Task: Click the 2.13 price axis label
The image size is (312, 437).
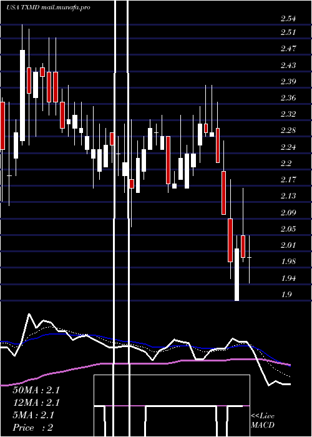Action: tap(288, 196)
